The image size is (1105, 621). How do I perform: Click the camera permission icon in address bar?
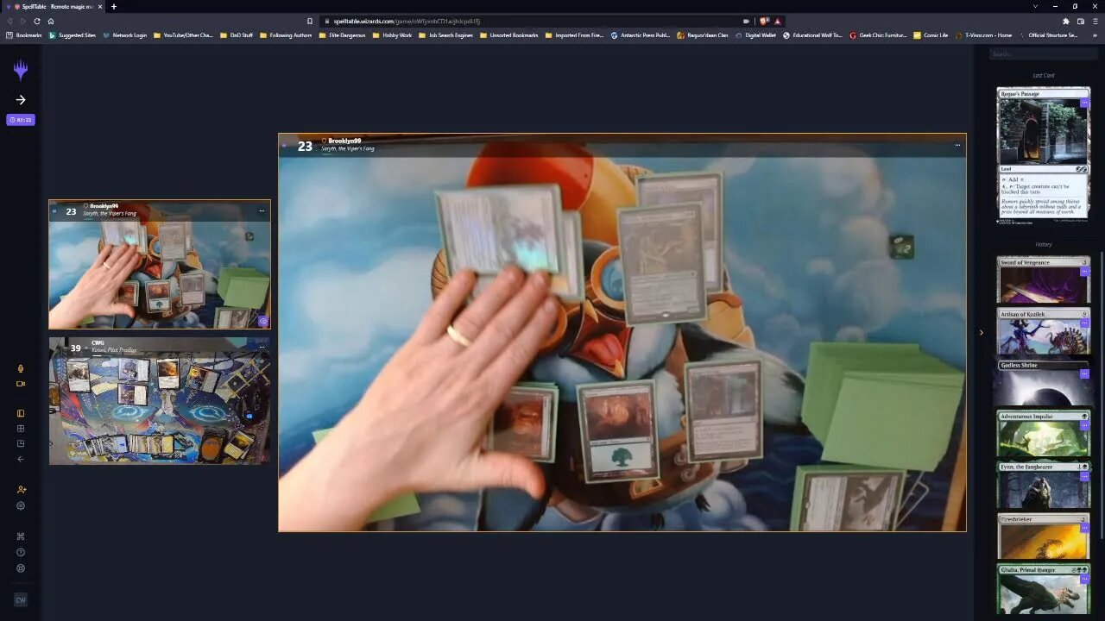click(746, 21)
